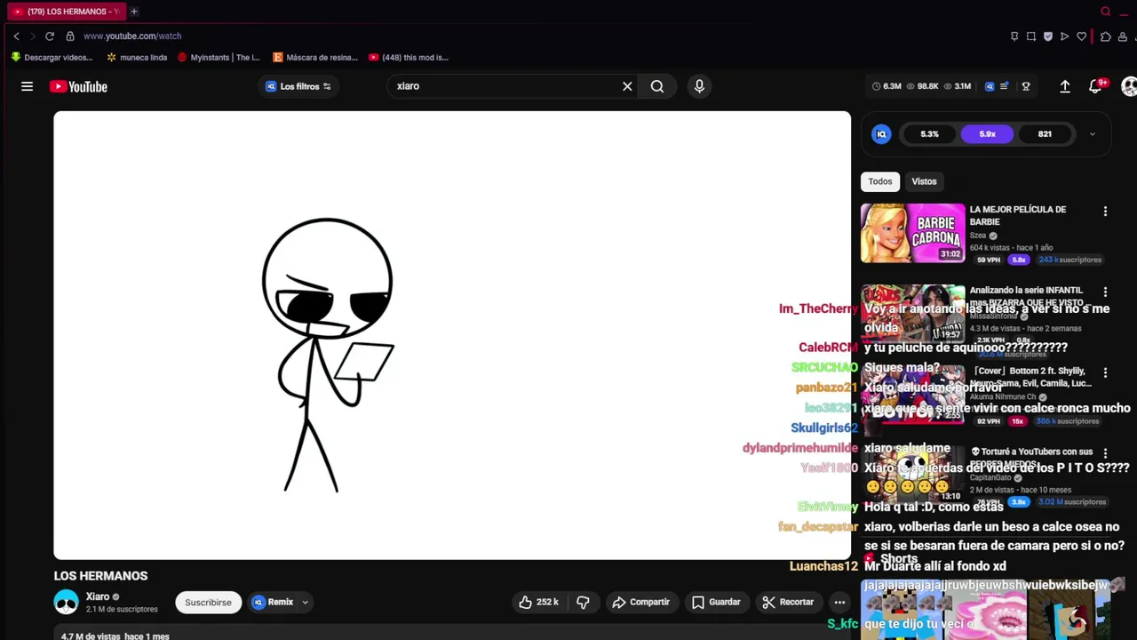Click the www.youtube.com/watch address bar

pyautogui.click(x=132, y=36)
